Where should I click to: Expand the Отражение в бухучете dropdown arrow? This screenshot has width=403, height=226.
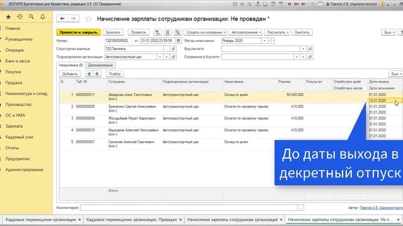coord(297,57)
